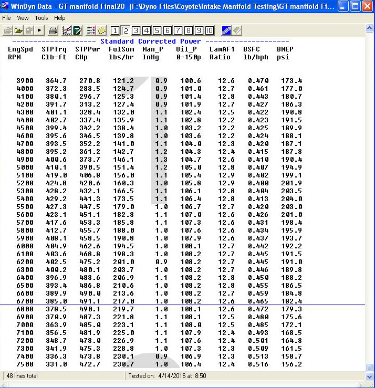Select the 5400 RPM row

pyautogui.click(x=159, y=198)
